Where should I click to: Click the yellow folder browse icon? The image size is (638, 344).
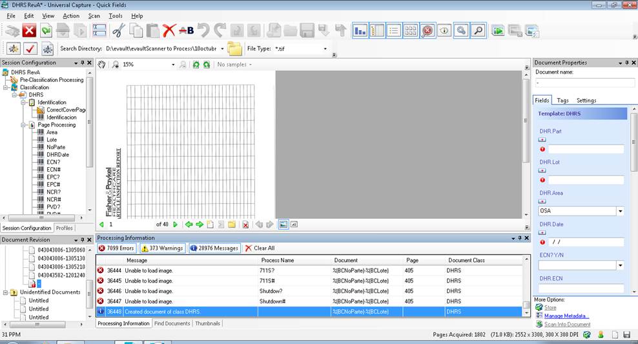pyautogui.click(x=234, y=48)
